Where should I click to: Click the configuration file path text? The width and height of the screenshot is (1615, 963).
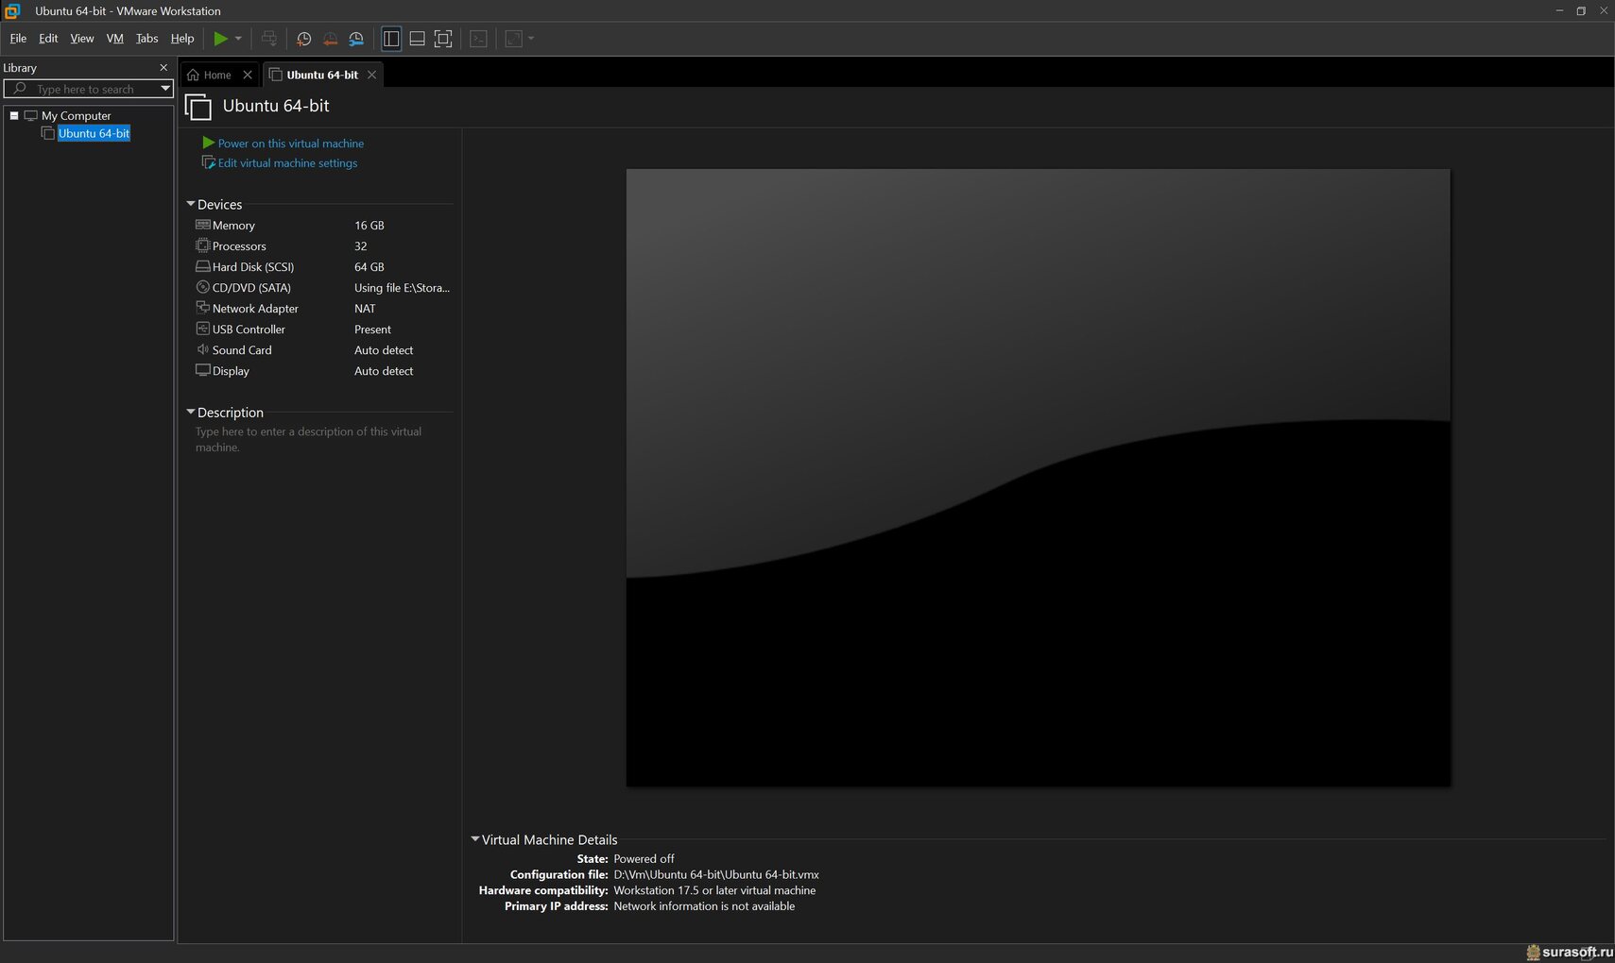(716, 875)
